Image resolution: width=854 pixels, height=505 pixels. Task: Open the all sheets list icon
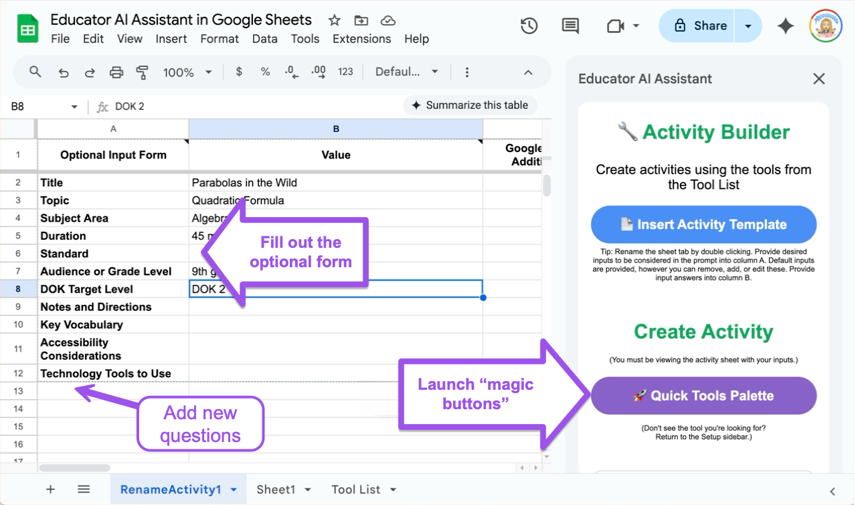point(84,490)
